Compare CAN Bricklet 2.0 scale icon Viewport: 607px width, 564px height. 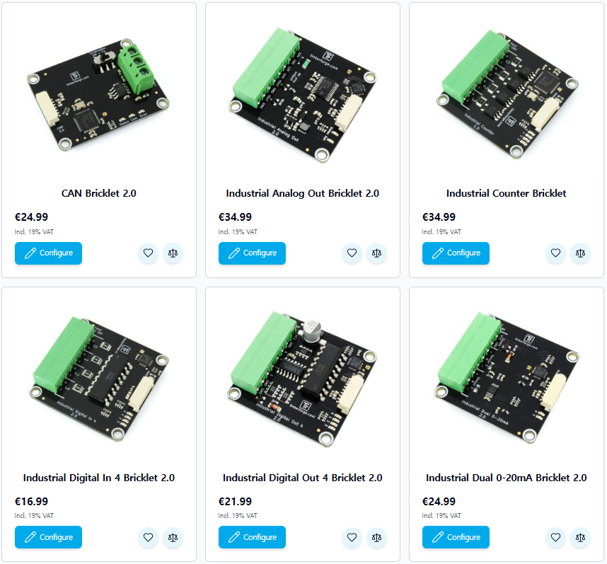(x=173, y=253)
